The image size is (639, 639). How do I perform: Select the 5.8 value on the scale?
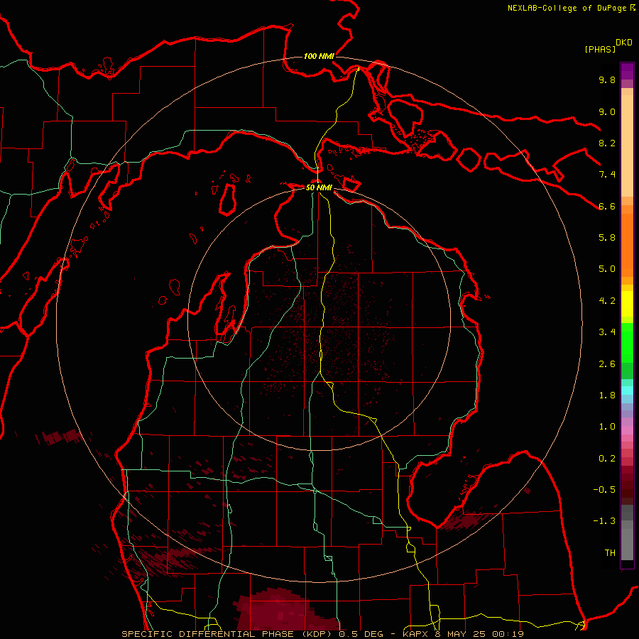607,238
